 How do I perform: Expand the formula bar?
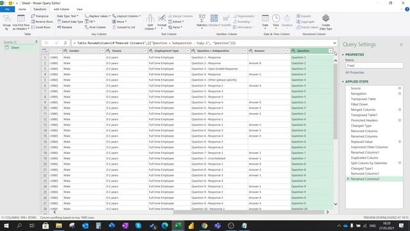click(x=334, y=43)
